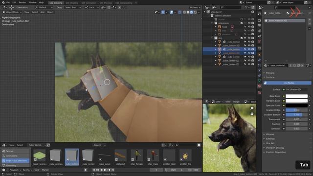
Task: Open the Blender logo menu
Action: pyautogui.click(x=3, y=2)
